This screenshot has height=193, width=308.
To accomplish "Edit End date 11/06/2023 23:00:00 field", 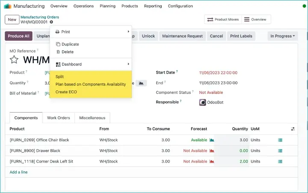I will tap(218, 83).
